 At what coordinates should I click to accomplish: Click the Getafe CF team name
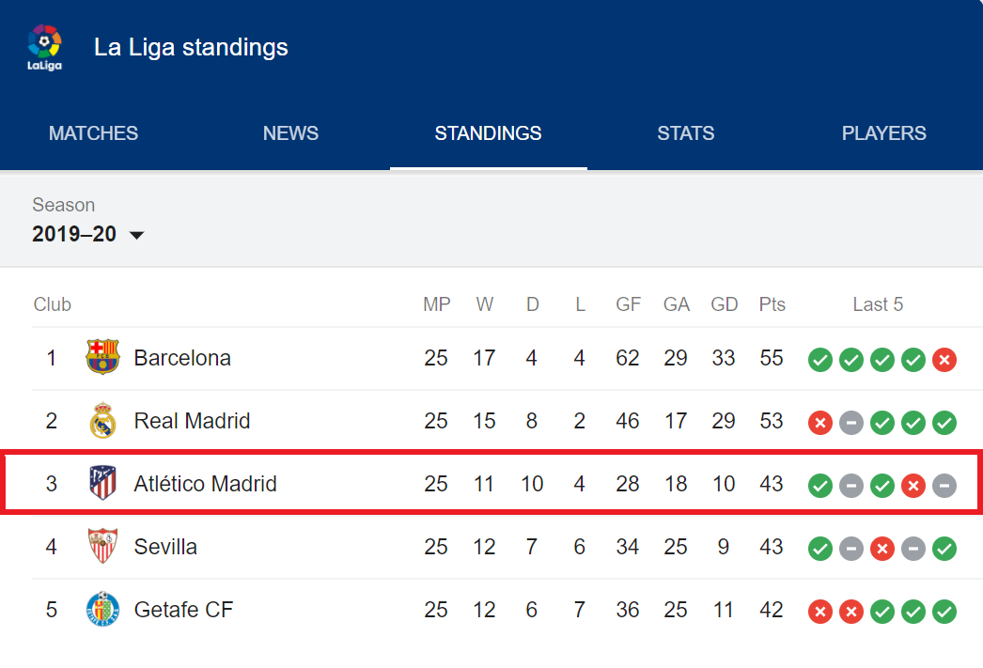click(x=183, y=610)
